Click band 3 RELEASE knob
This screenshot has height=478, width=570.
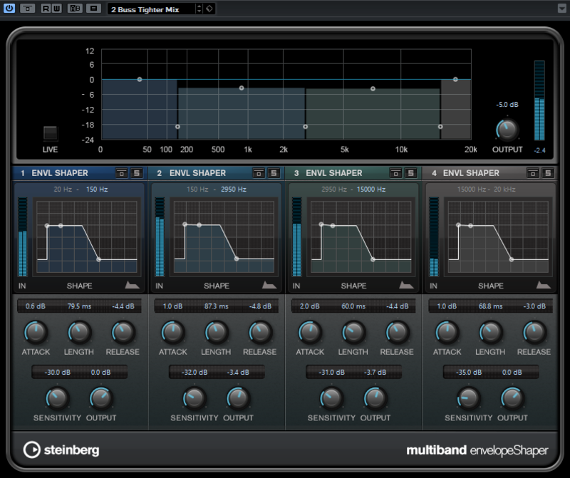[x=397, y=332]
